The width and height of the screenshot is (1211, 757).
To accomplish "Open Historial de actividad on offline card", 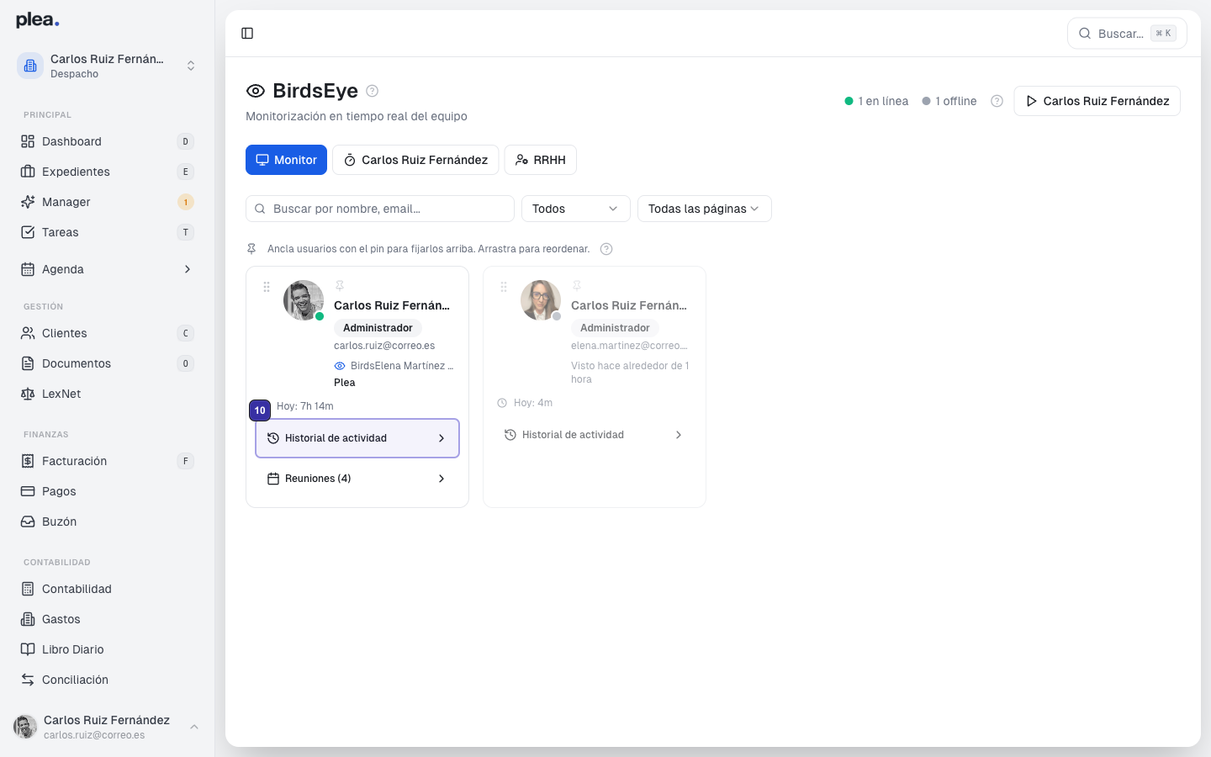I will pyautogui.click(x=595, y=435).
